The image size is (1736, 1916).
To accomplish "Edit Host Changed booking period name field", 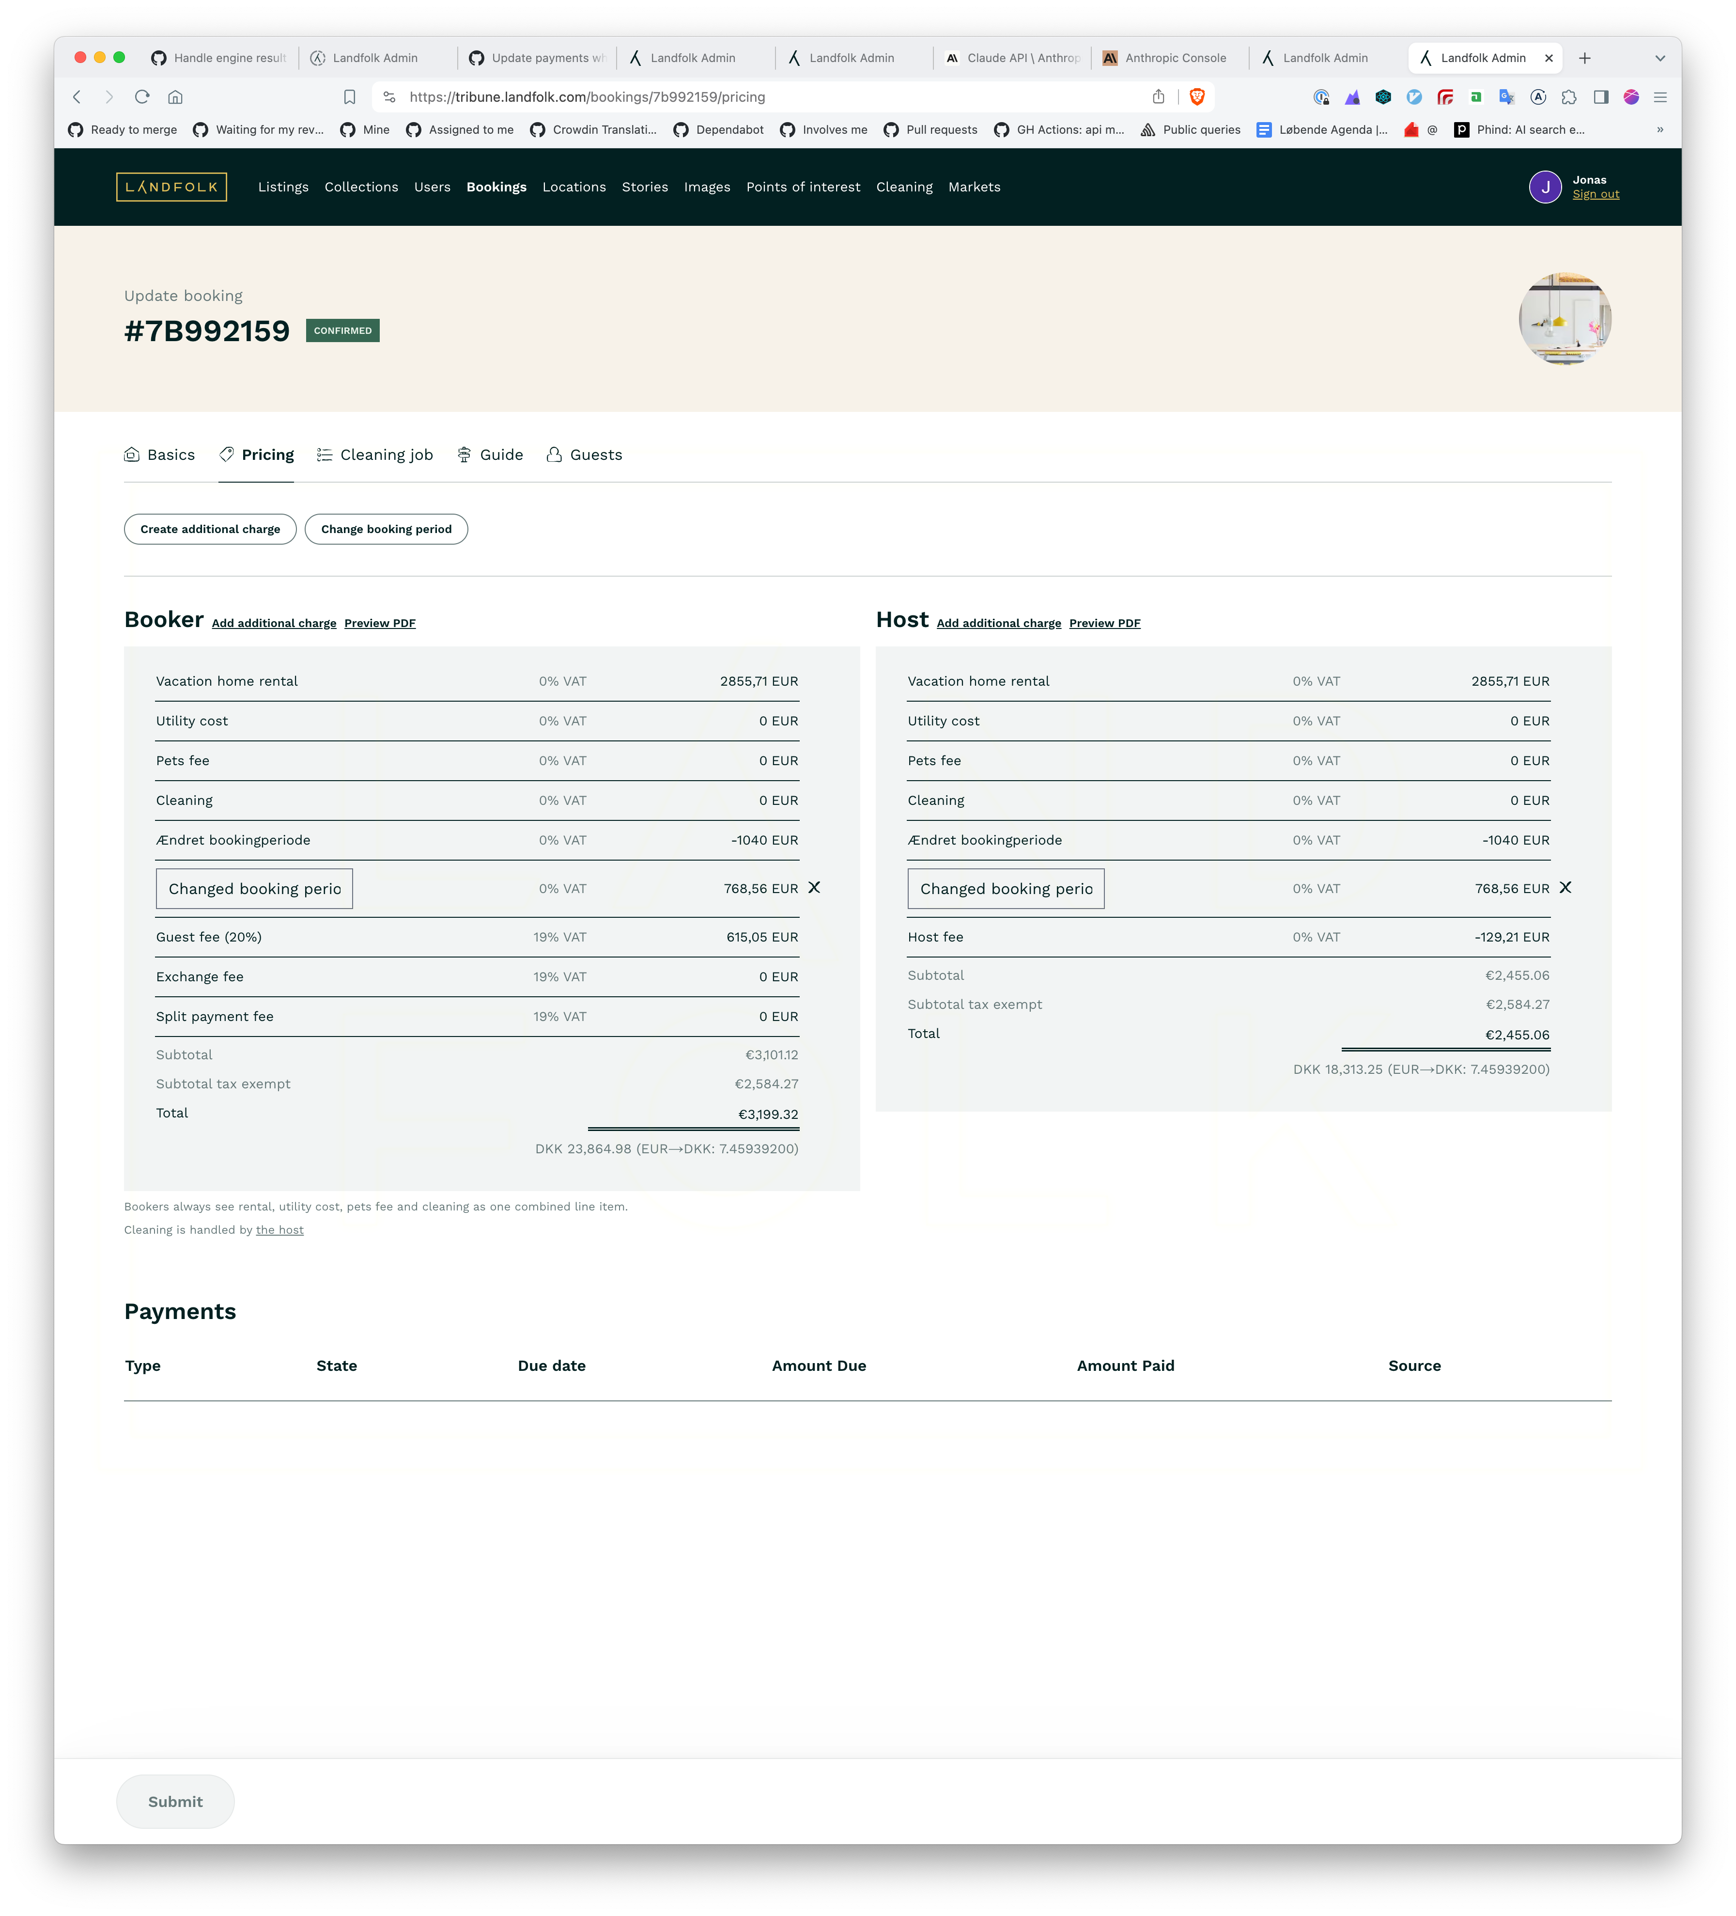I will [1005, 889].
